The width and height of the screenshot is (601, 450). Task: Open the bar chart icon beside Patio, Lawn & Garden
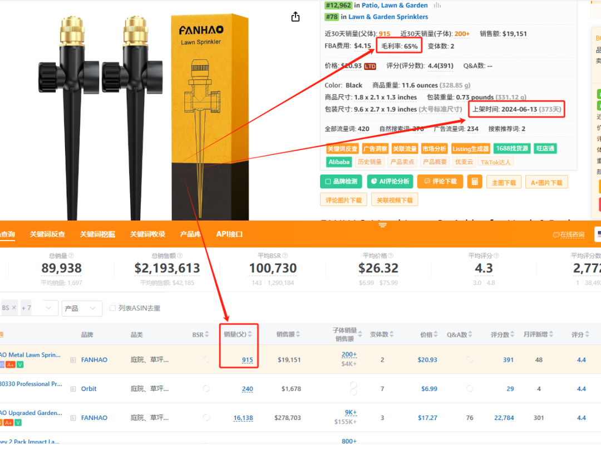tap(437, 6)
